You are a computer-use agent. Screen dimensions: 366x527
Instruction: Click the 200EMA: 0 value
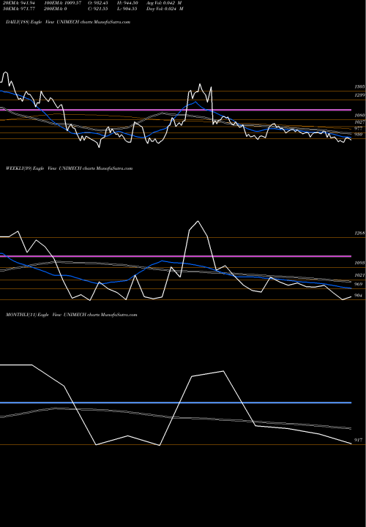[x=56, y=9]
